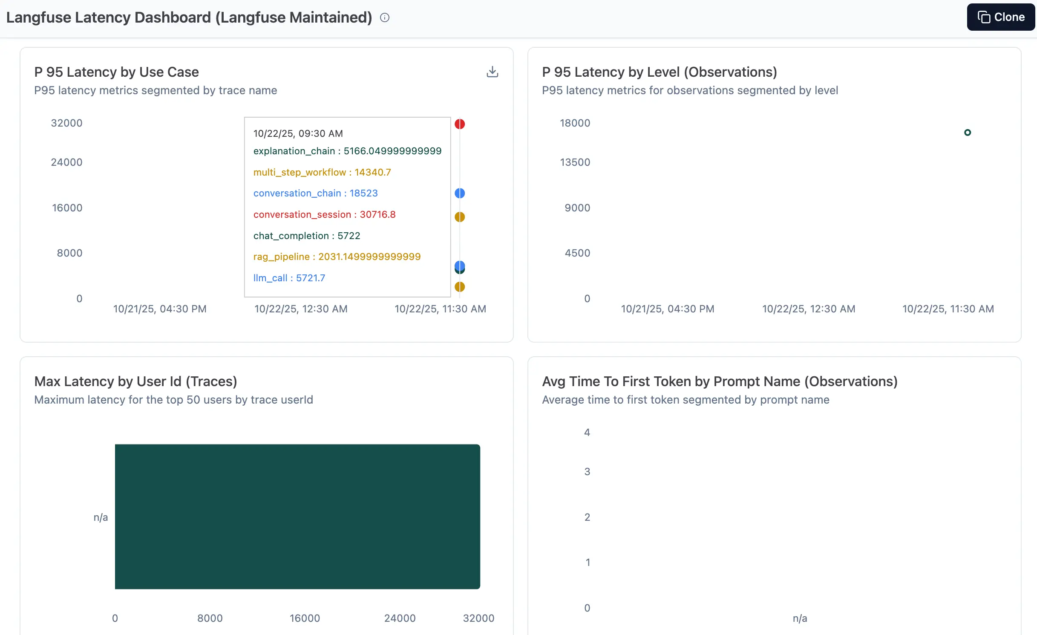This screenshot has height=635, width=1037.
Task: Click the n/a axis label in Max Latency chart
Action: [101, 517]
